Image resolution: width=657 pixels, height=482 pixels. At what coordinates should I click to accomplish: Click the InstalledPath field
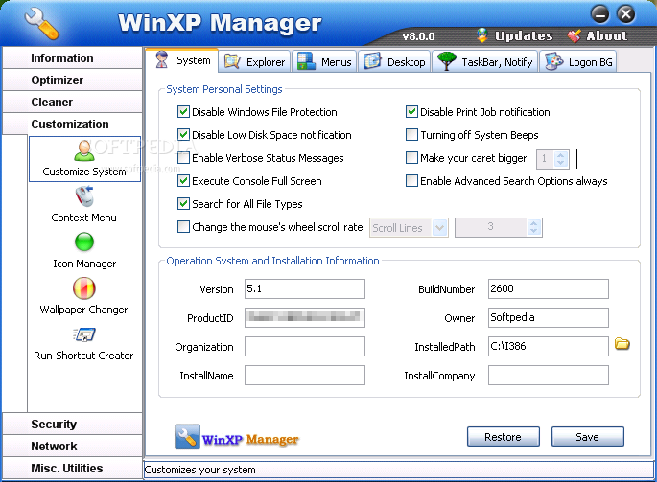[548, 346]
